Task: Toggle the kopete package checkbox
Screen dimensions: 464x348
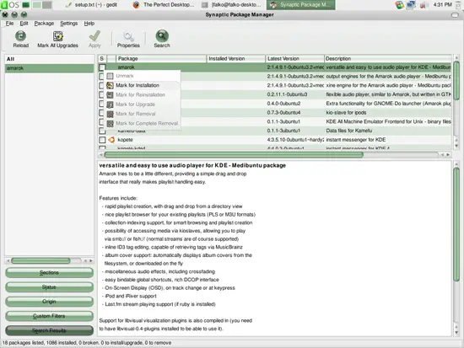Action: click(102, 140)
